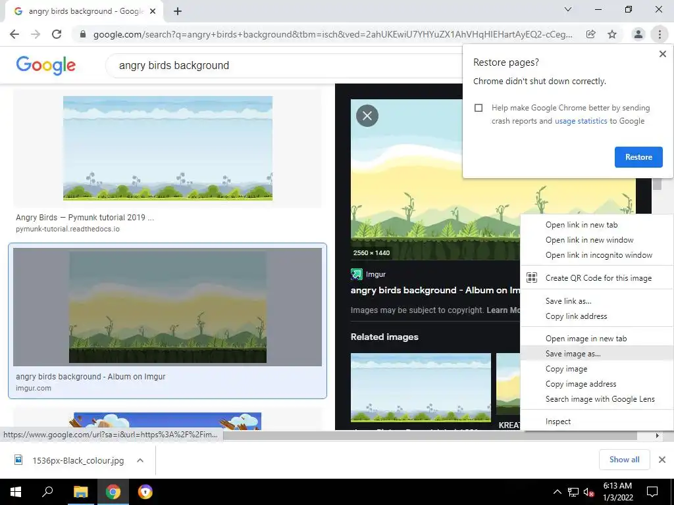Viewport: 674px width, 505px height.
Task: Open the preview title Album on Imgur
Action: pyautogui.click(x=435, y=290)
